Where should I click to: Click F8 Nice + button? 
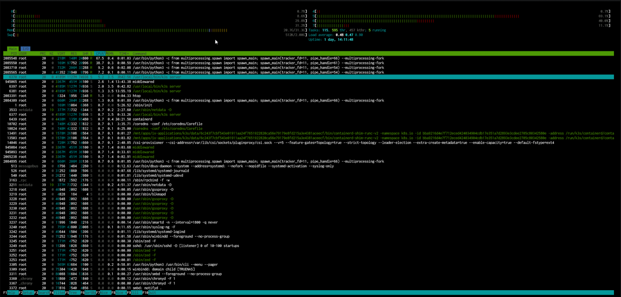click(x=119, y=293)
